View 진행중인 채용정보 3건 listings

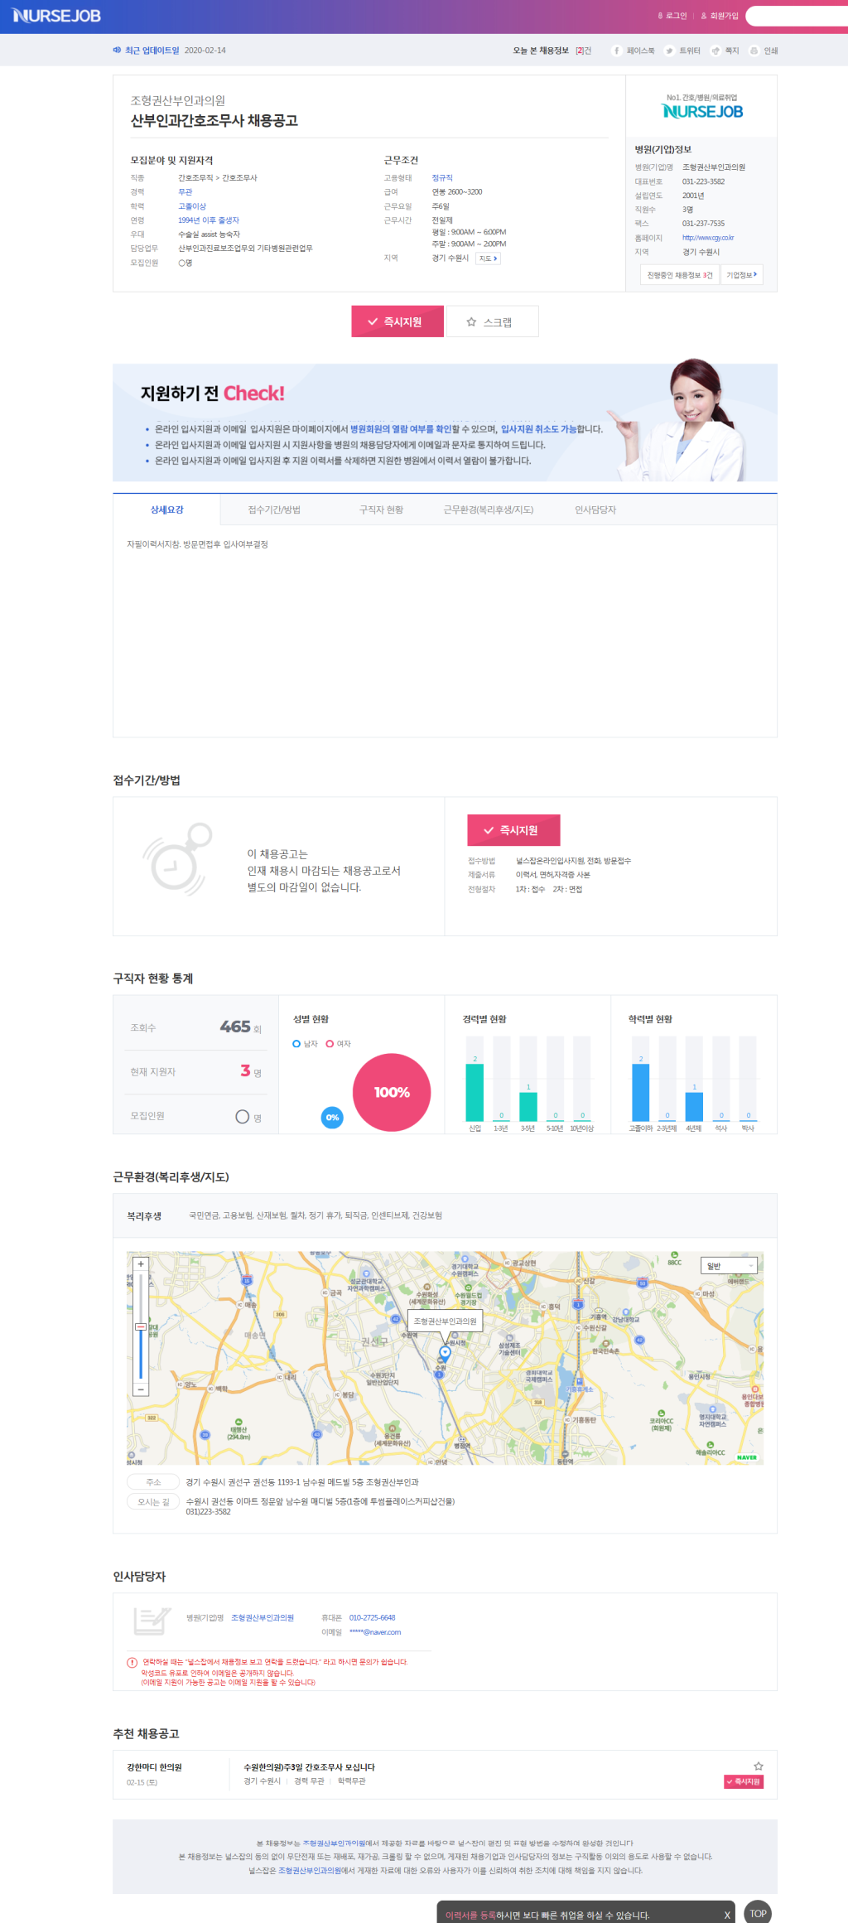pos(679,275)
